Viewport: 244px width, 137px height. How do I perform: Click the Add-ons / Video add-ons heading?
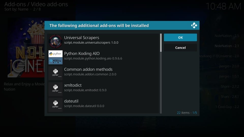pos(36,4)
